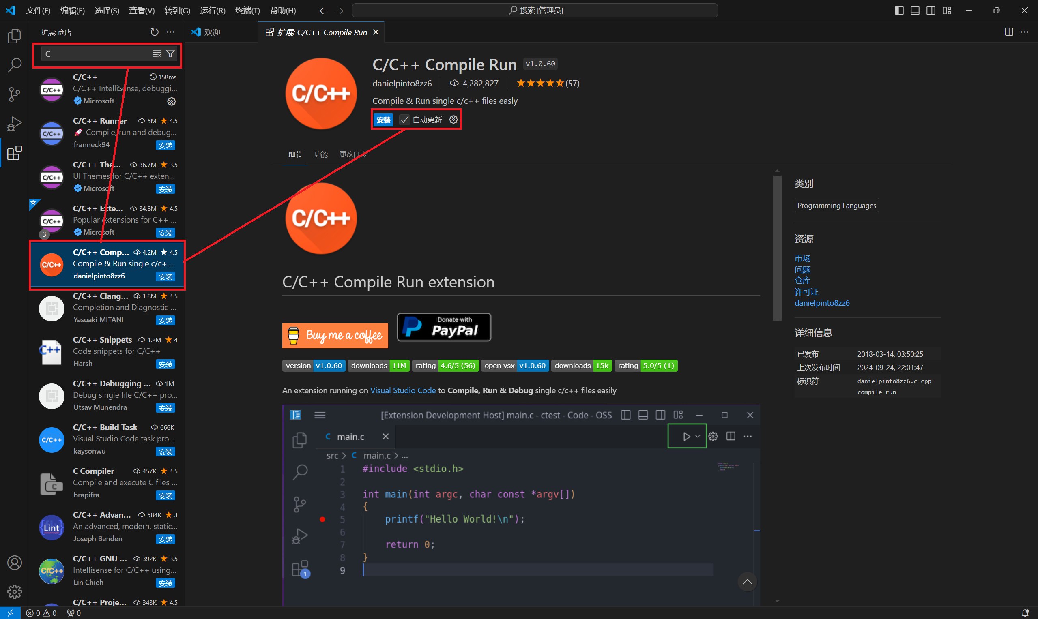The width and height of the screenshot is (1038, 619).
Task: Select the 细节 details tab
Action: [x=295, y=154]
